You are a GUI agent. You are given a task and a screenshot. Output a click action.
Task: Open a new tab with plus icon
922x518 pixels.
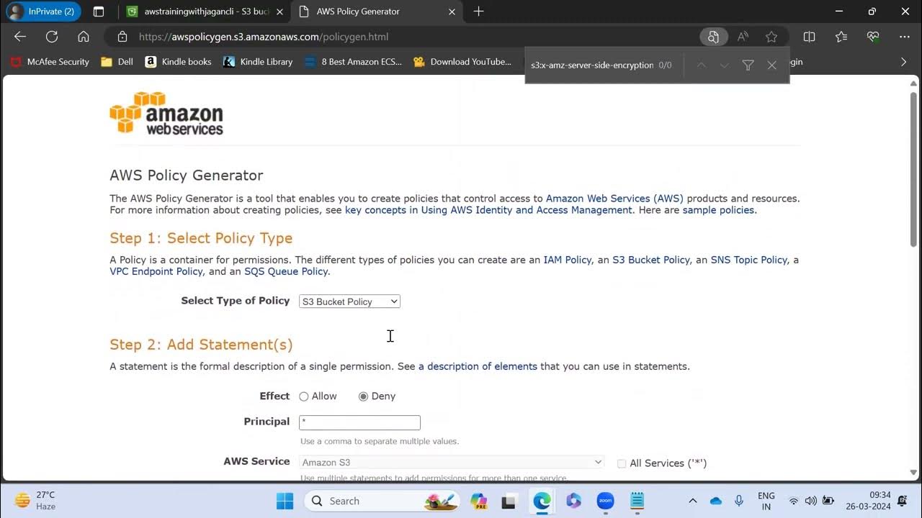(x=479, y=12)
